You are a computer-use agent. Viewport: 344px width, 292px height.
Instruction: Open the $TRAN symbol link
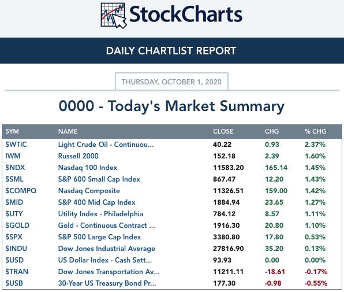17,272
